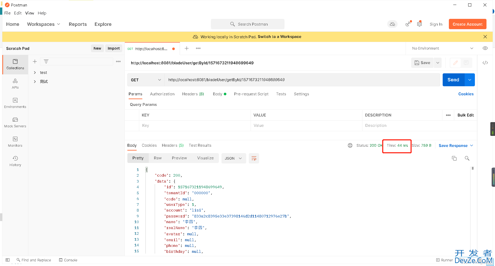Click the Bulk Edit link
The width and height of the screenshot is (495, 266).
tap(466, 115)
